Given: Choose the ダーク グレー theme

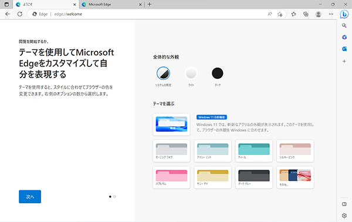Looking at the screenshot, I should click(254, 177).
